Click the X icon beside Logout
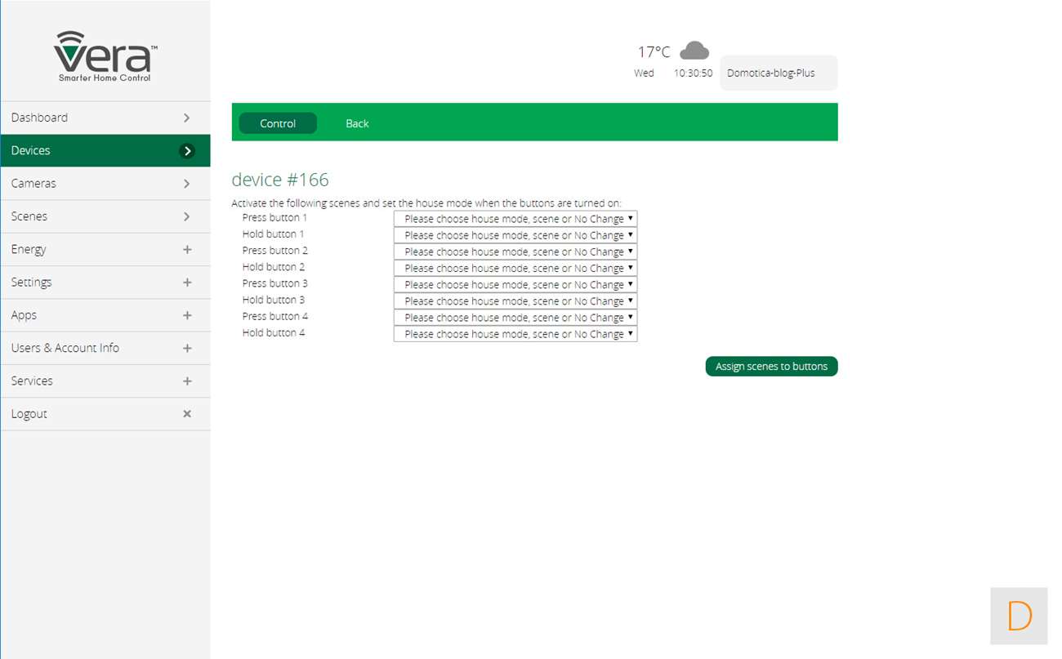The height and width of the screenshot is (659, 1062). point(187,414)
